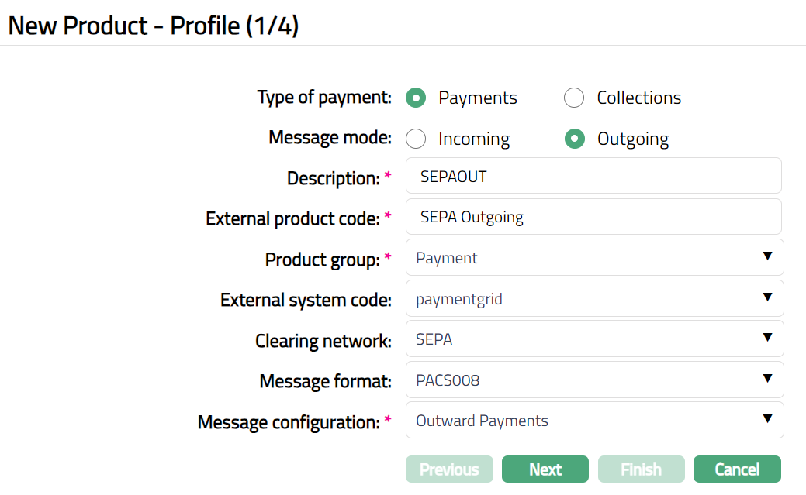Viewport: 806px width, 495px height.
Task: Change the Message format from PACS008
Action: 593,380
